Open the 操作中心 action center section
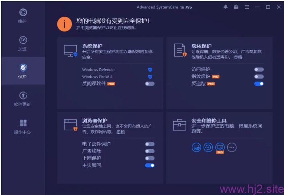 pos(23,127)
